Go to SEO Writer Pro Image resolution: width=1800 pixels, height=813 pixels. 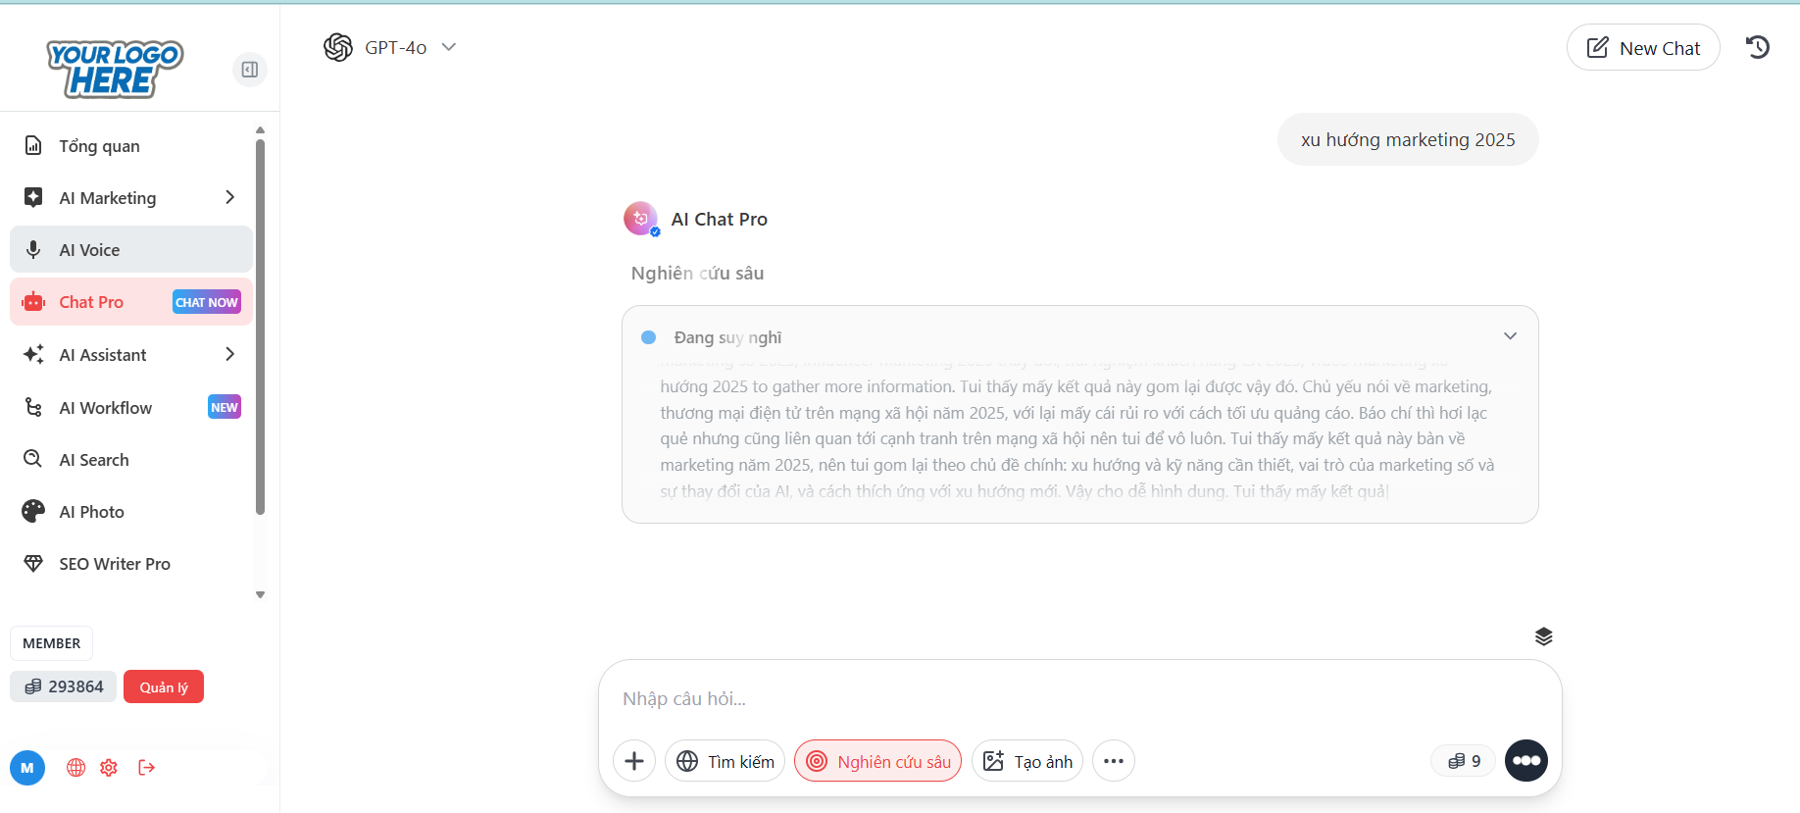click(115, 564)
